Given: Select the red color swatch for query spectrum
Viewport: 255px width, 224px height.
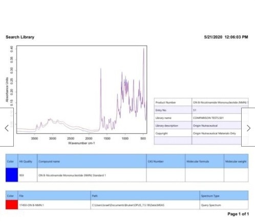Looking at the screenshot, I should tap(12, 205).
